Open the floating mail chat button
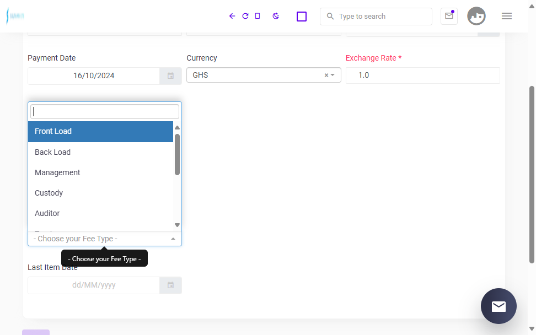 [499, 306]
